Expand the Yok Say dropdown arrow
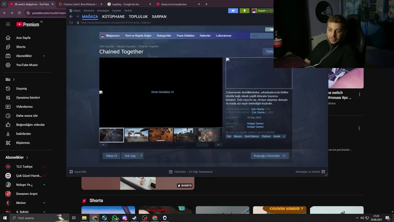Viewport: 394px width, 222px height. pyautogui.click(x=141, y=156)
